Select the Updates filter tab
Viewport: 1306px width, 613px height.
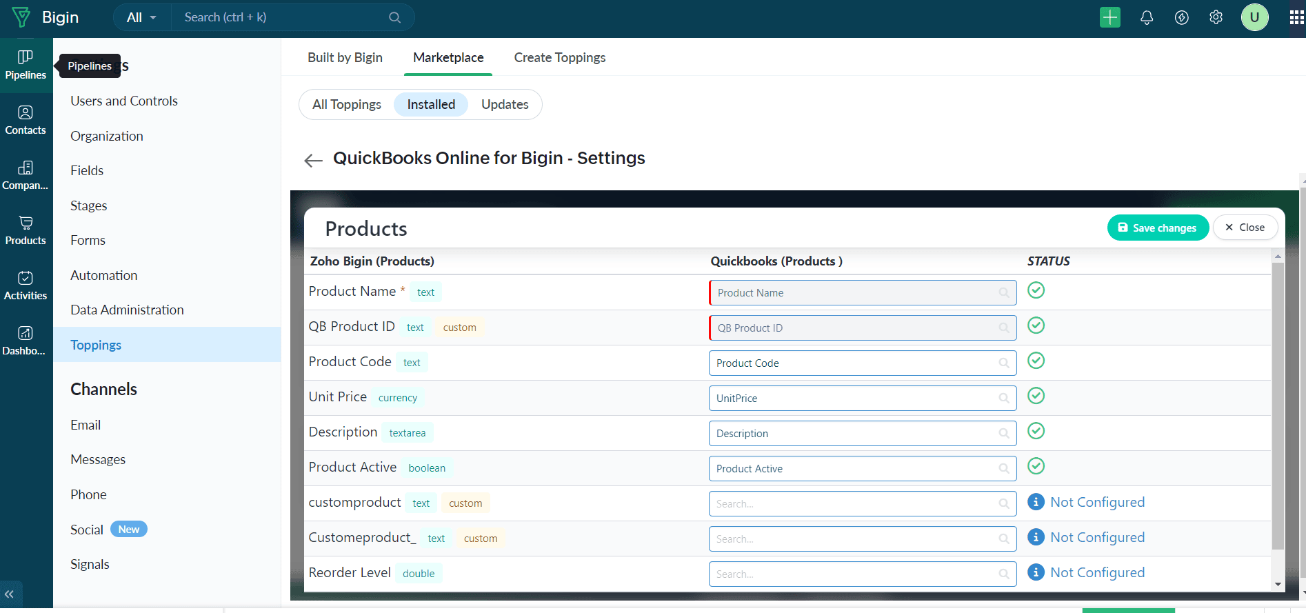pos(505,105)
